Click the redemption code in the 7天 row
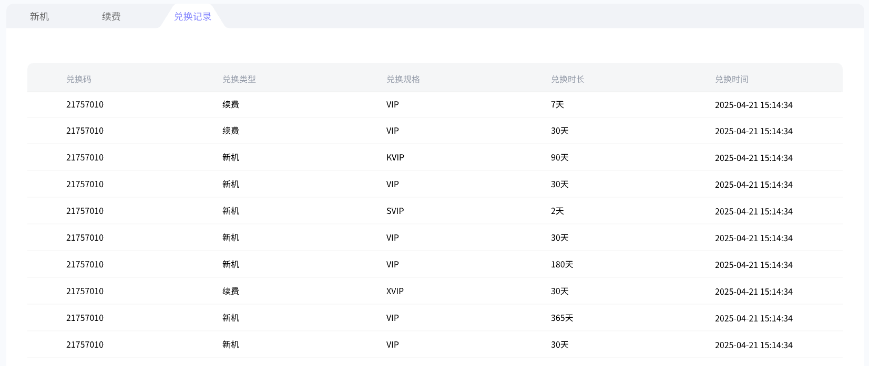Image resolution: width=869 pixels, height=366 pixels. pos(85,105)
